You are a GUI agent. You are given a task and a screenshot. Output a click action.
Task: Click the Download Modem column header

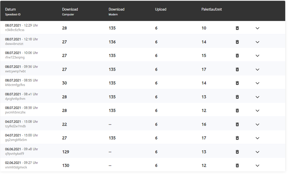coord(116,10)
